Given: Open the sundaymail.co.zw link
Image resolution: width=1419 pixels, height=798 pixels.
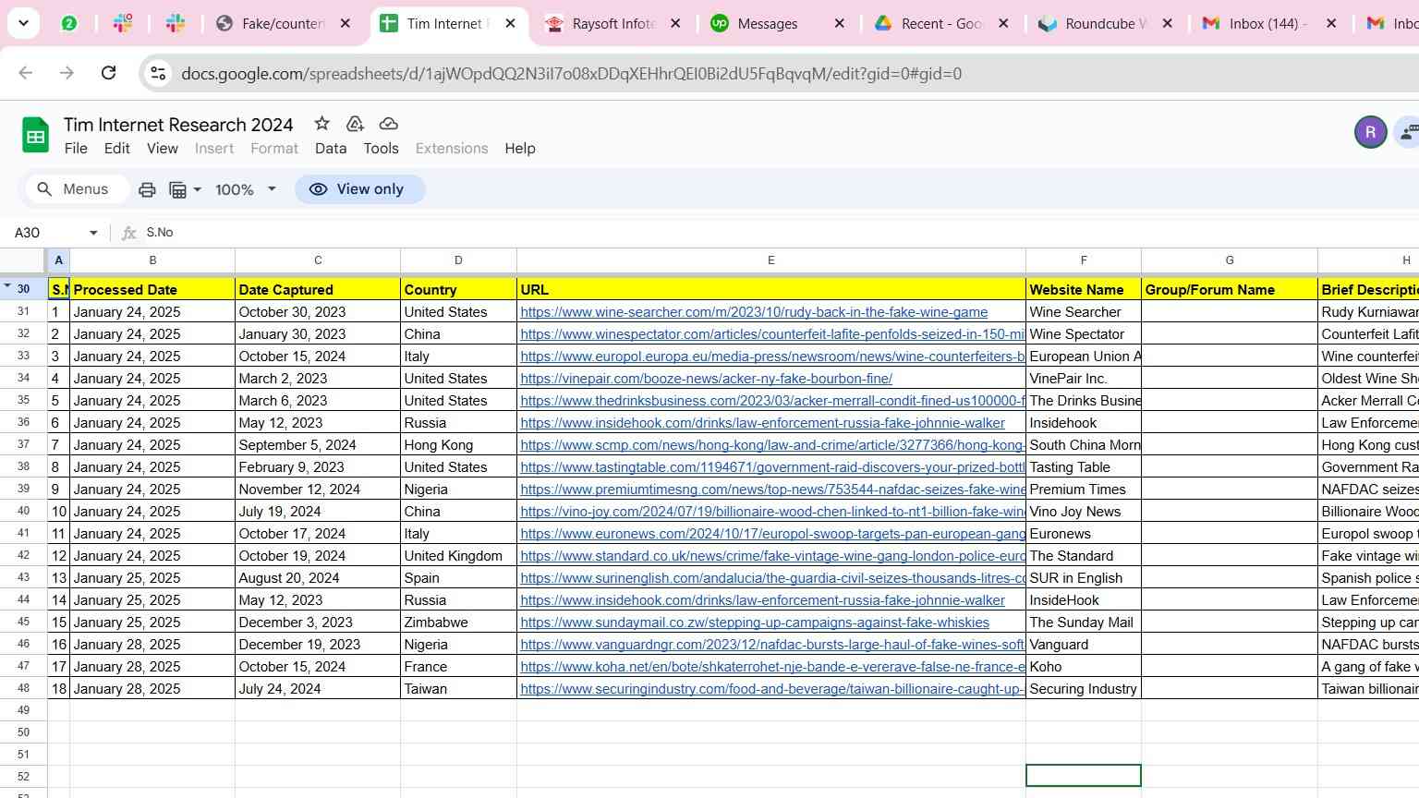Looking at the screenshot, I should tap(755, 623).
